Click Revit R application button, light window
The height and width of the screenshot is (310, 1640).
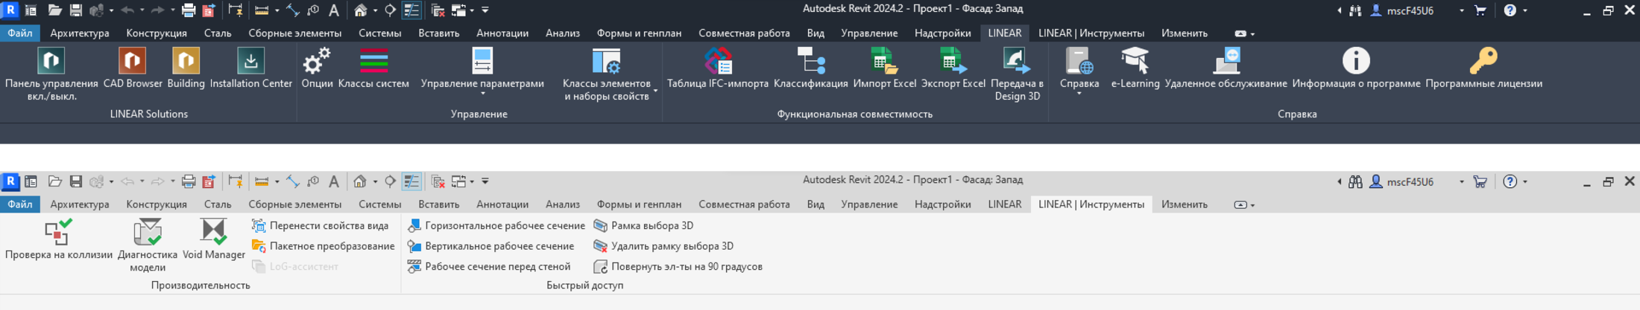pyautogui.click(x=10, y=181)
